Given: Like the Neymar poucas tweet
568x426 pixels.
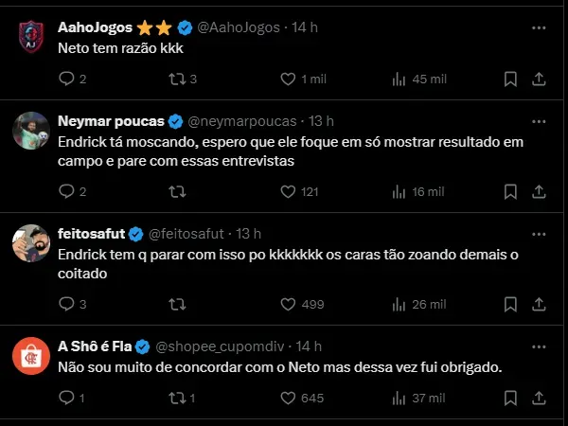Looking at the screenshot, I should pyautogui.click(x=289, y=192).
